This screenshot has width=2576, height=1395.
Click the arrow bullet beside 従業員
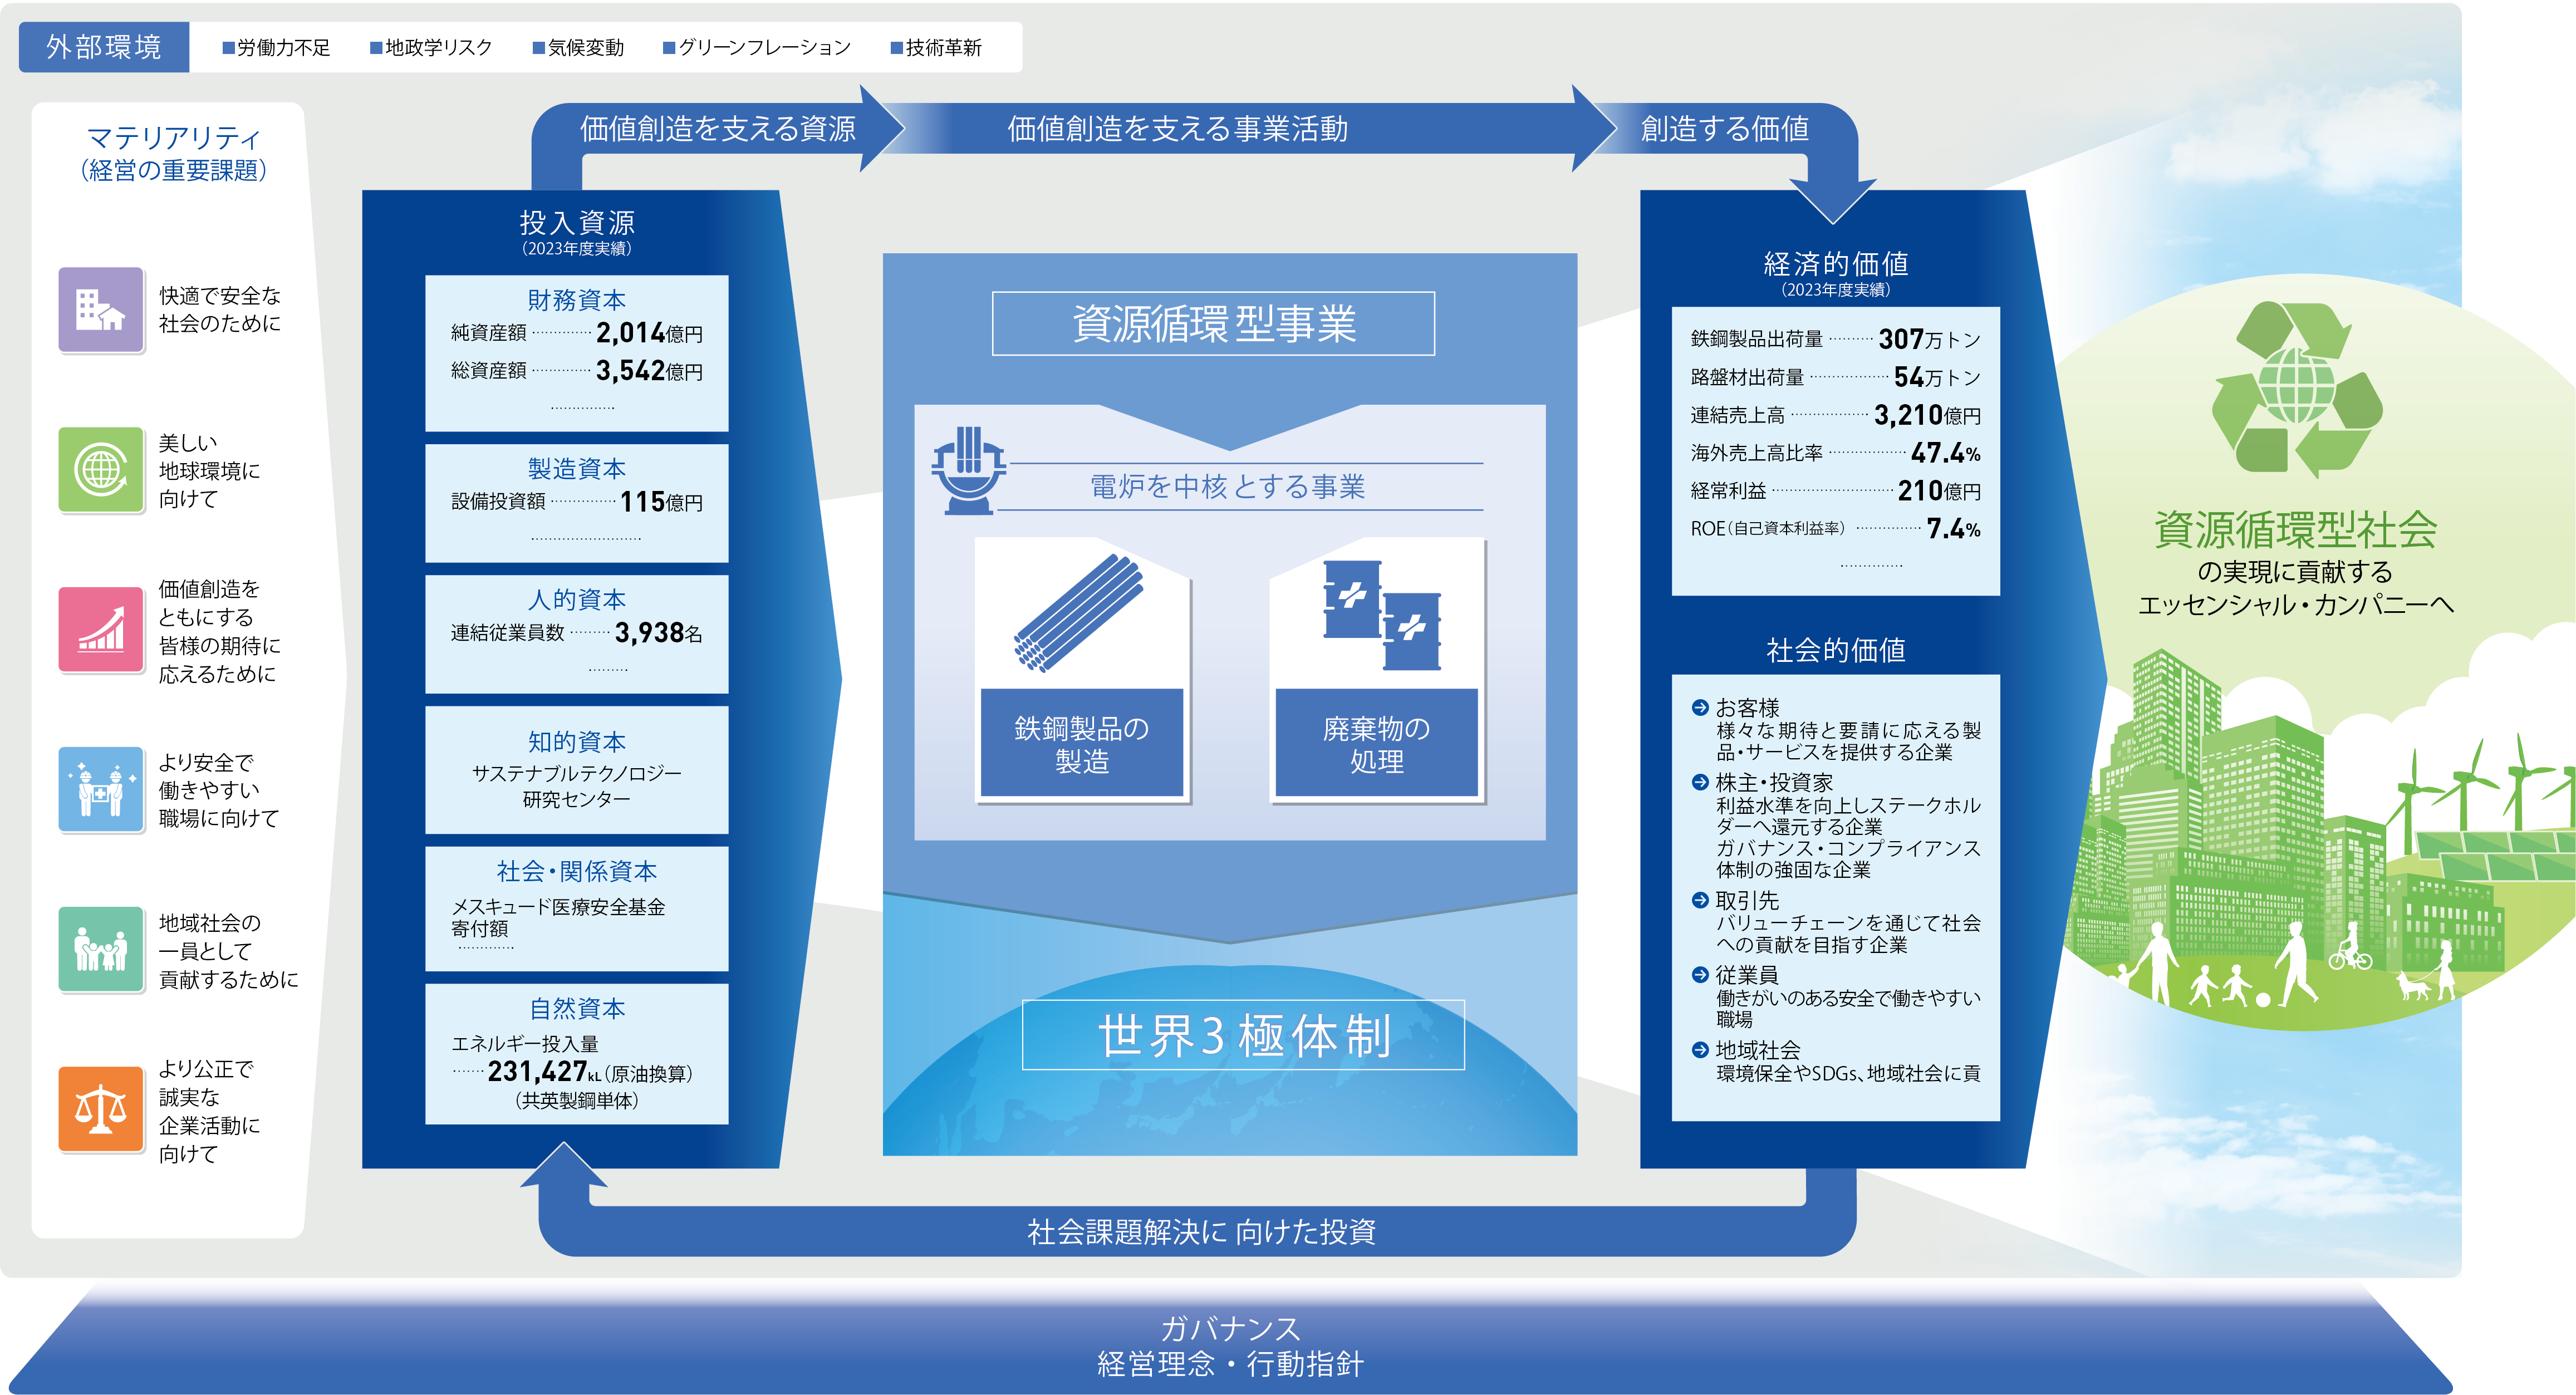click(1700, 974)
